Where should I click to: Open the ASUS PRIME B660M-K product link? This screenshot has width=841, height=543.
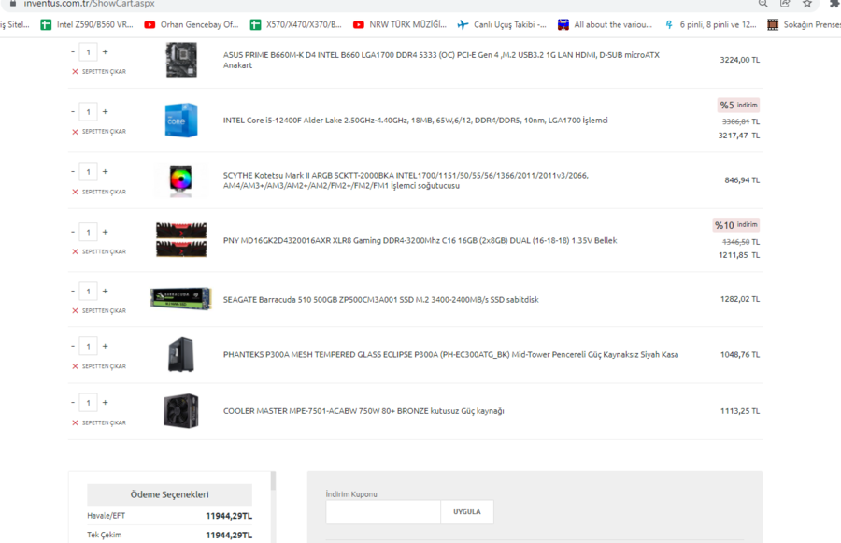click(x=441, y=60)
